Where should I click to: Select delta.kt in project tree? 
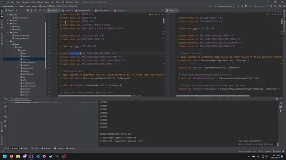[25, 71]
